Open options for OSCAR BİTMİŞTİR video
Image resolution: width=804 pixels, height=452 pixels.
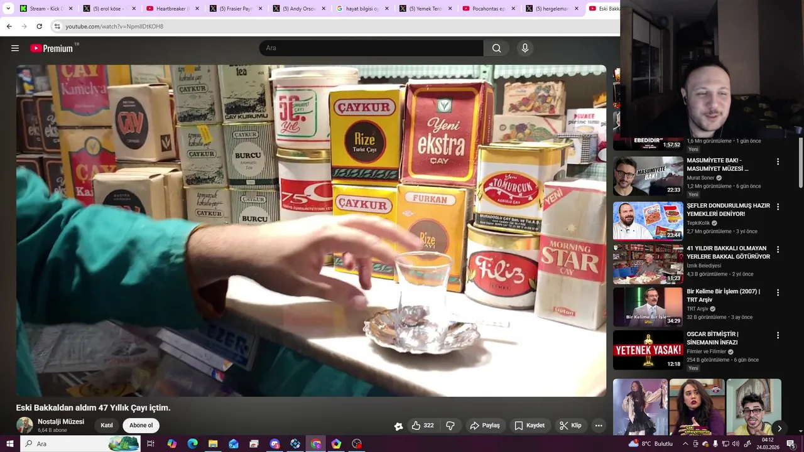tap(778, 335)
